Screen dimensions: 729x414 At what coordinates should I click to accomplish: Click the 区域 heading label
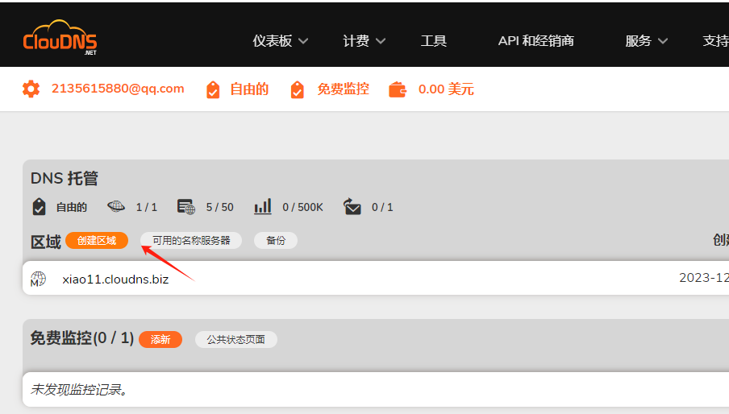[x=45, y=242]
